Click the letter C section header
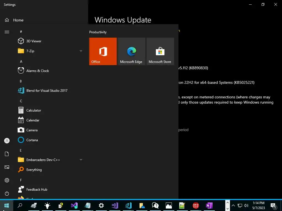282x211 pixels. (21, 101)
